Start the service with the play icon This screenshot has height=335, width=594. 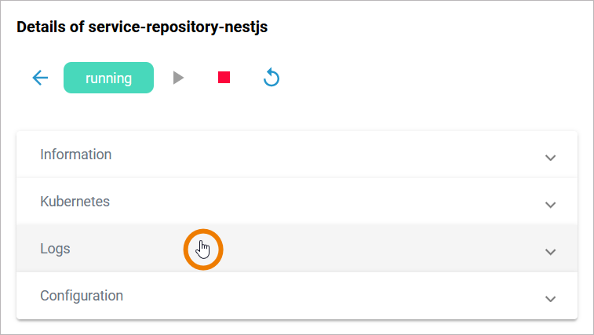click(x=179, y=78)
